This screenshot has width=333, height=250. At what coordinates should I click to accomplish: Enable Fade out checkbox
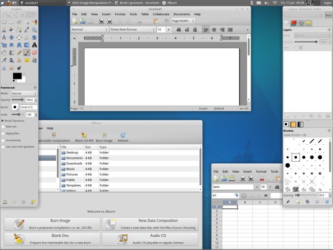point(3,126)
